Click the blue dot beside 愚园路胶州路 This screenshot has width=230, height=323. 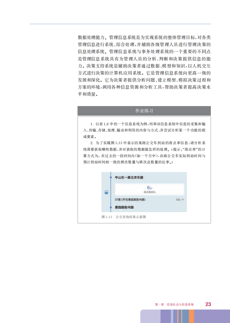[x=111, y=207]
